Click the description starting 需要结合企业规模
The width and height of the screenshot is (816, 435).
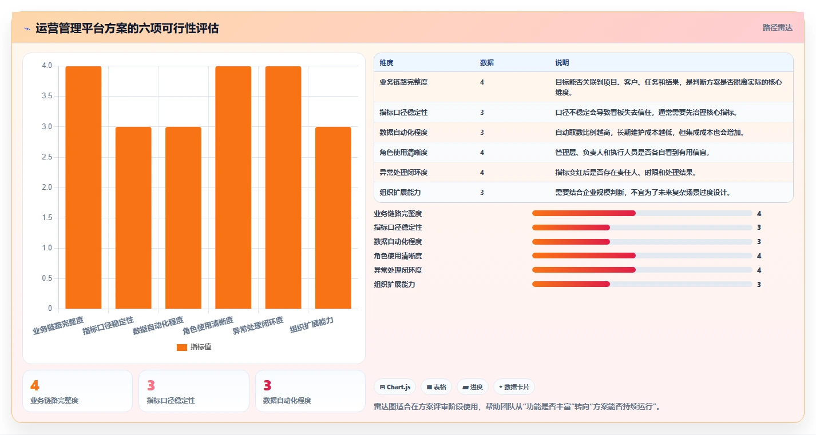[x=643, y=193]
